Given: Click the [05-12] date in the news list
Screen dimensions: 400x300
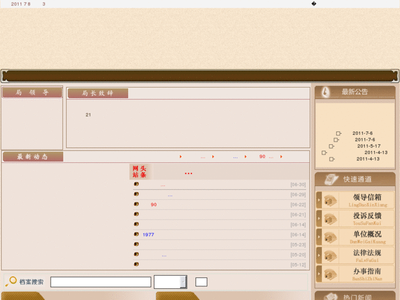Looking at the screenshot, I should click(x=298, y=265).
